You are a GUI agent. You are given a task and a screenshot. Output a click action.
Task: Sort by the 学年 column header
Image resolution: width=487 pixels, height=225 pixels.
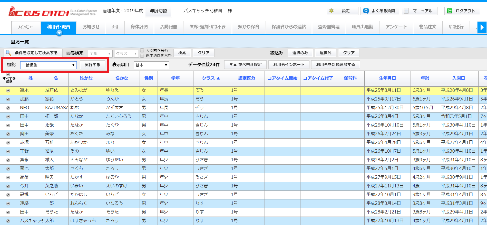175,78
